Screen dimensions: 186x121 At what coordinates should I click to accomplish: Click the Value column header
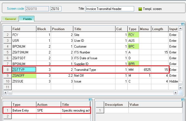coord(155,105)
